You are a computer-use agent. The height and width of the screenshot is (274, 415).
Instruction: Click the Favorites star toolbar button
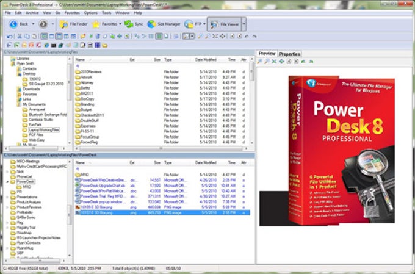[104, 24]
